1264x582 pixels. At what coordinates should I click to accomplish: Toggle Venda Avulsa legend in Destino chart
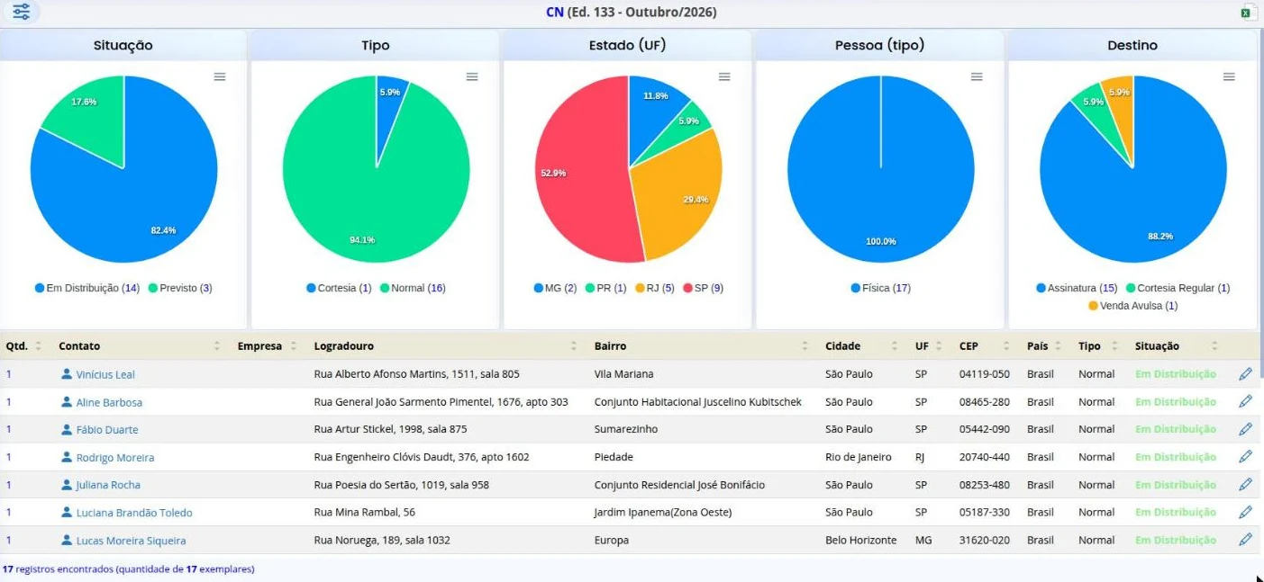pos(1132,306)
